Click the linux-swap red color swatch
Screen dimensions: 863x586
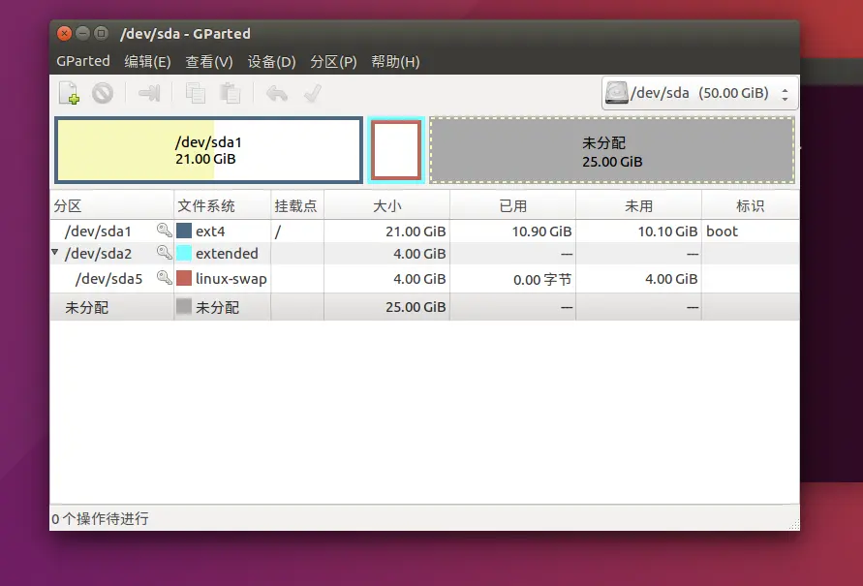pyautogui.click(x=184, y=278)
